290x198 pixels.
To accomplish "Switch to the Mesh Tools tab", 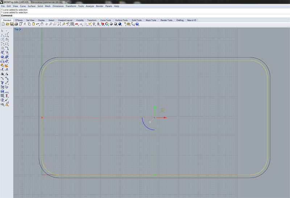I will [151, 20].
